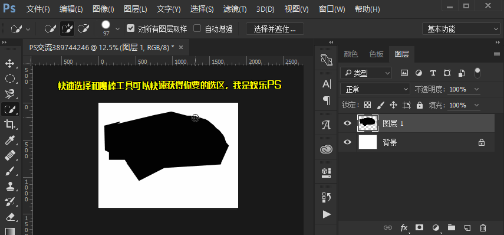Switch to the 颜色 tab

coord(351,54)
